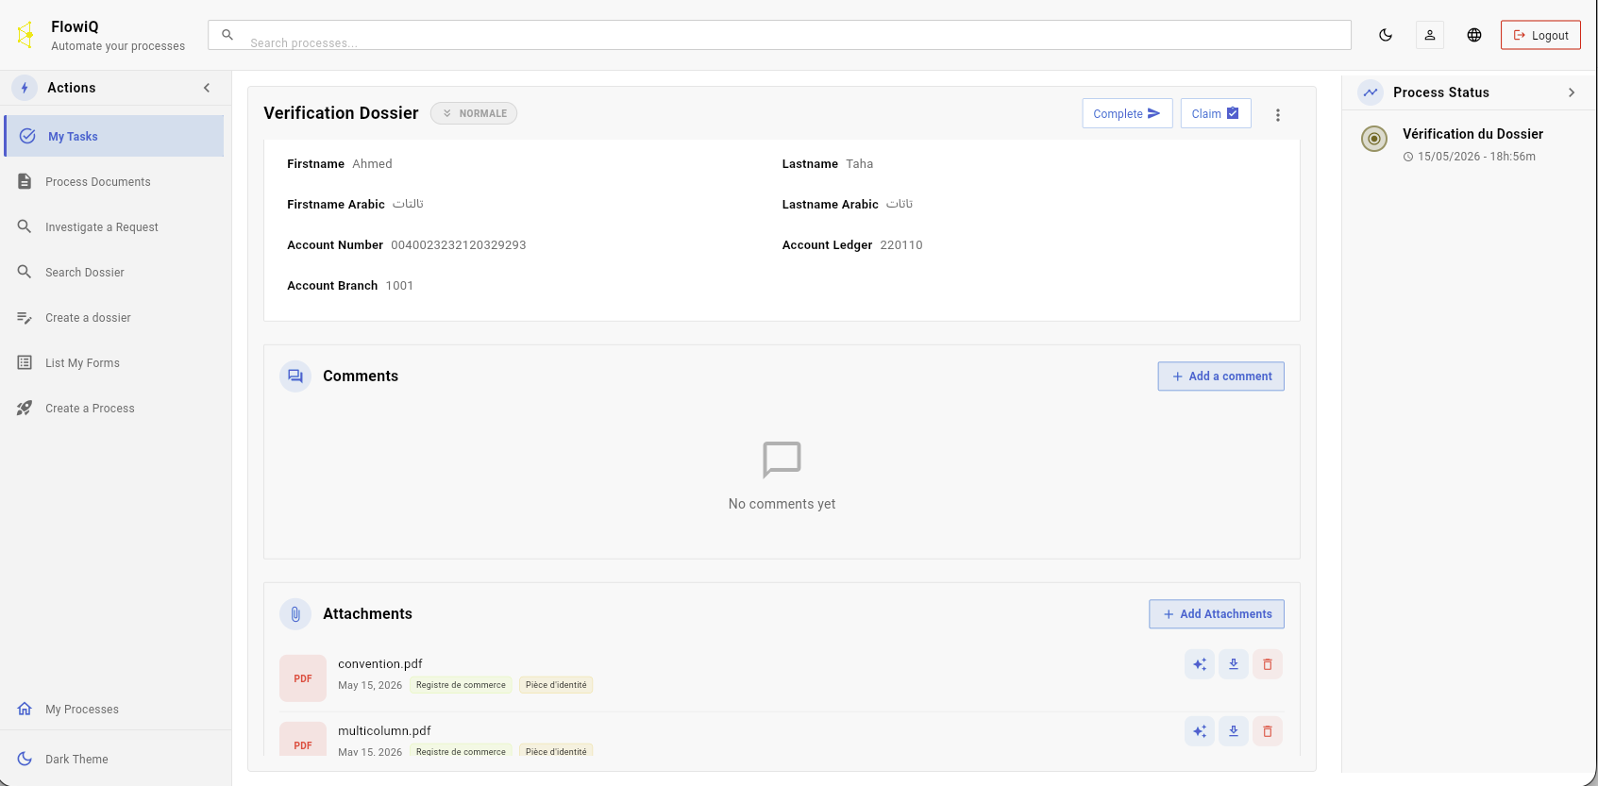Go to My Processes
The width and height of the screenshot is (1598, 786).
114,709
